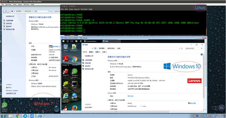Click the round 23 gadget on the Windows 7 desktop

point(221,108)
